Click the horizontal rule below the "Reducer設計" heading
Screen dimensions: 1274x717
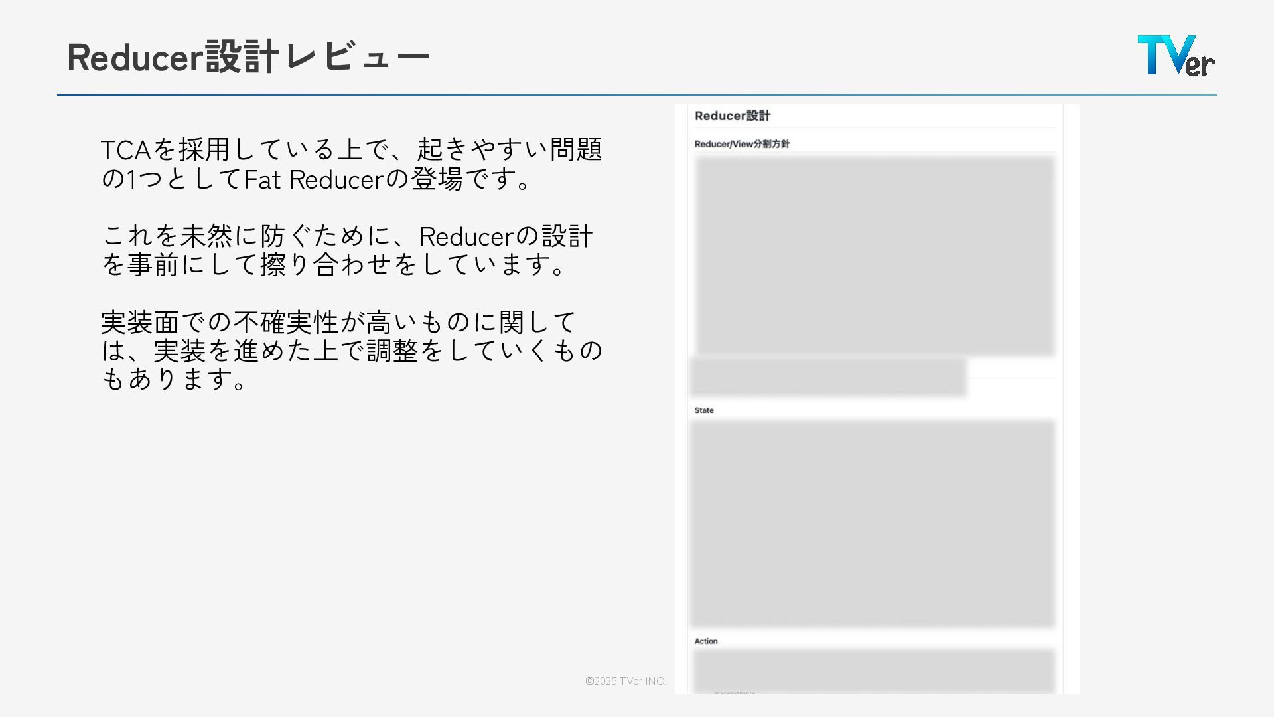point(875,127)
